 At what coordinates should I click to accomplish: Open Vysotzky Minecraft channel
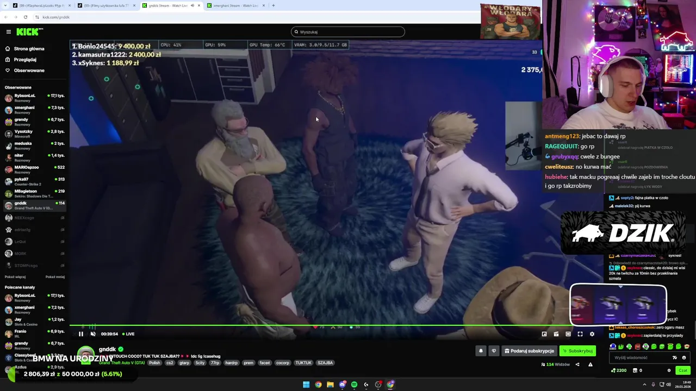pos(34,134)
